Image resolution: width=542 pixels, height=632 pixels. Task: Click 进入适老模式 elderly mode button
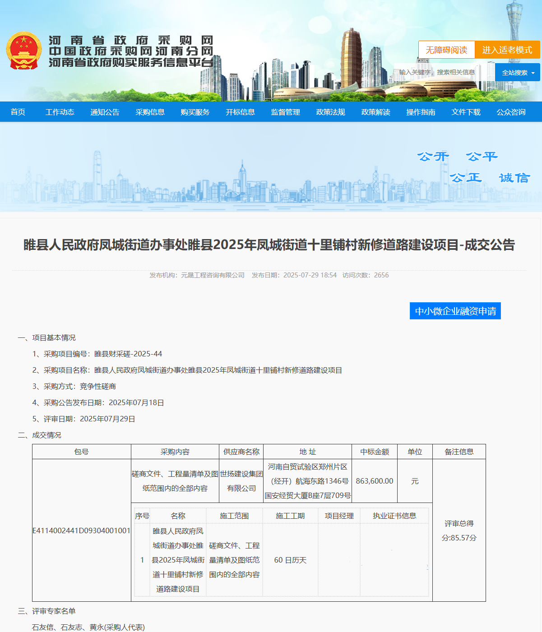coord(507,50)
